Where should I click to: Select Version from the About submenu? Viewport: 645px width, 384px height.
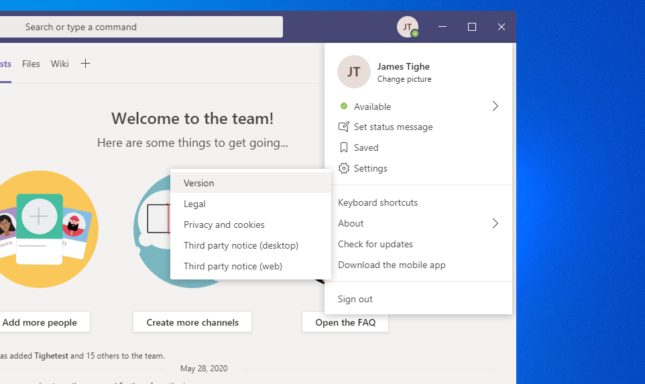pos(199,183)
